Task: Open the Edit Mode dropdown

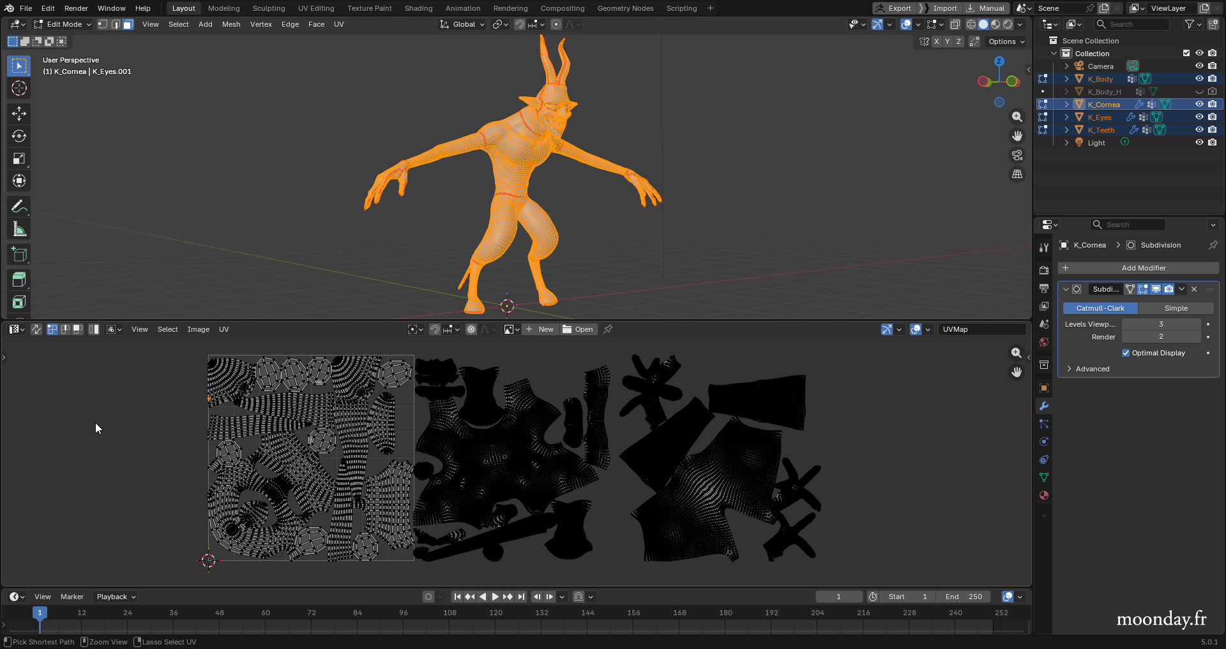Action: 63,24
